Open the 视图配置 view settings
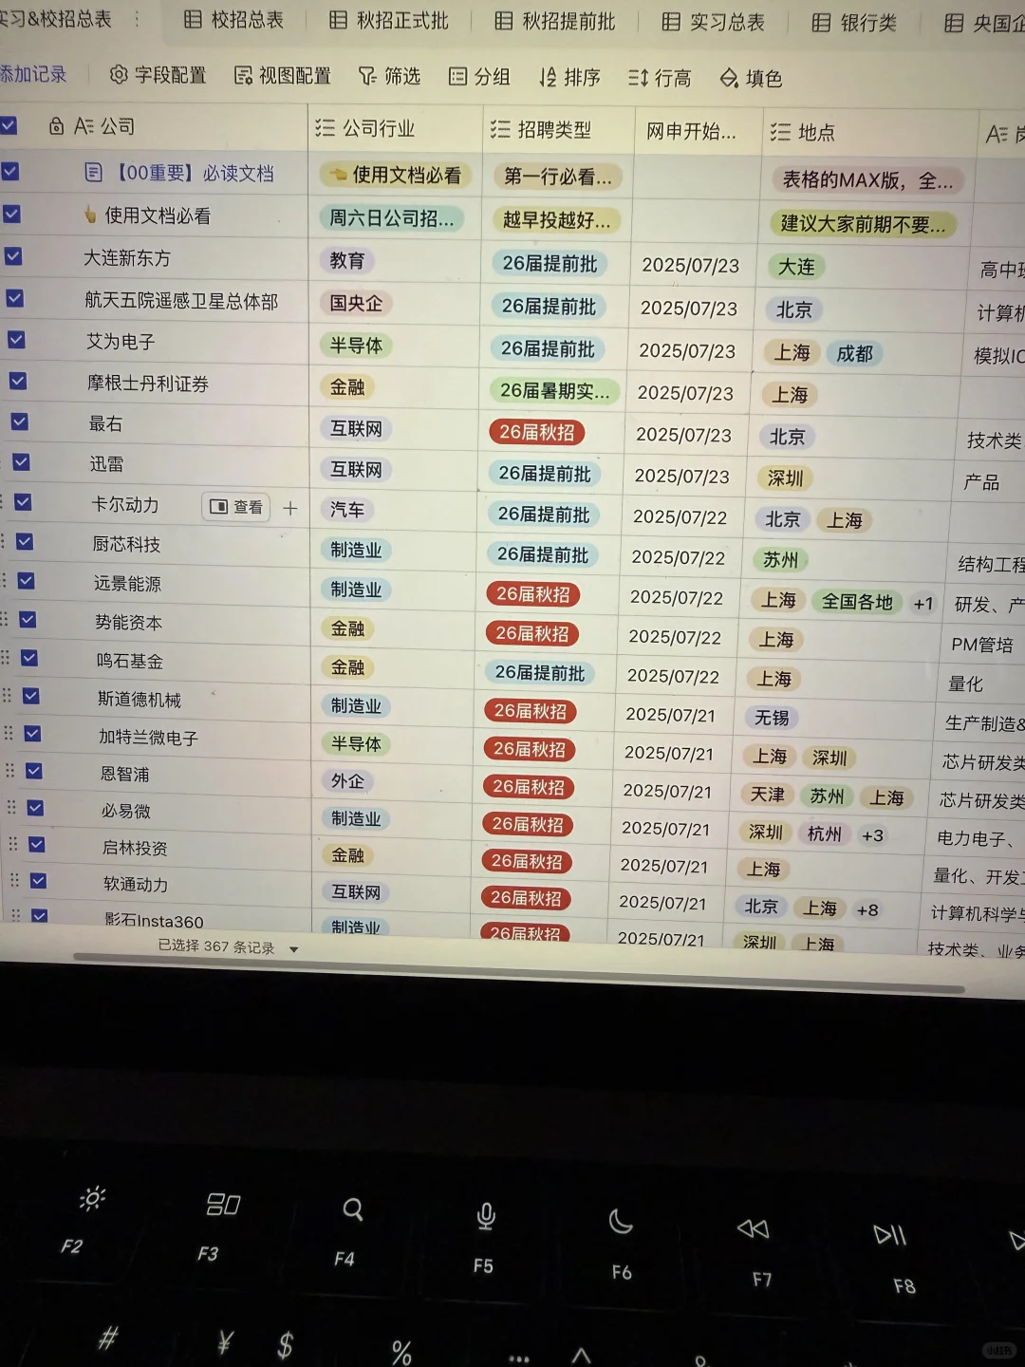 coord(283,76)
